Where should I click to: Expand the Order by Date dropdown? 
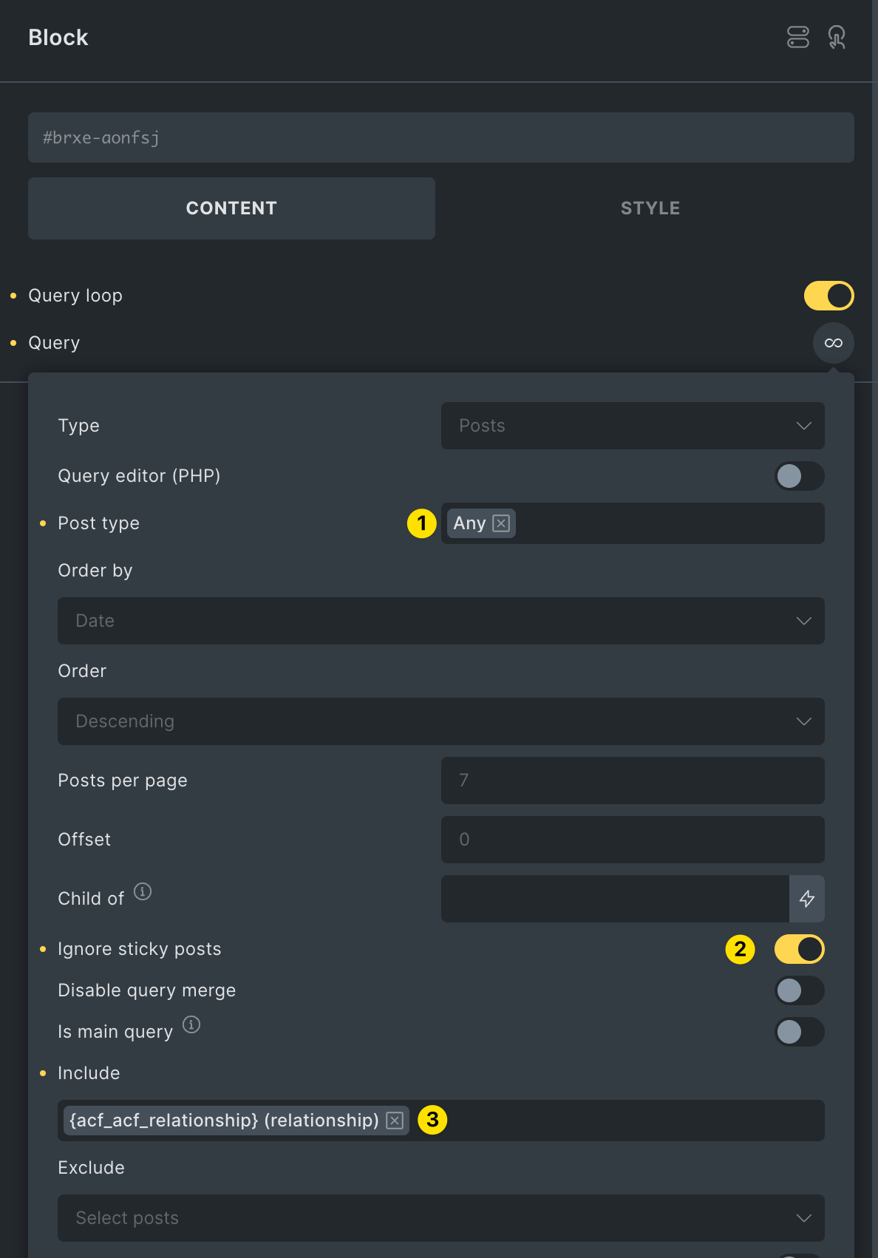[441, 621]
